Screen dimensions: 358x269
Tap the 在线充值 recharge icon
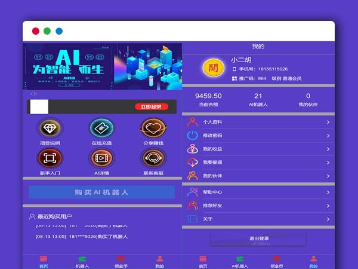[101, 128]
